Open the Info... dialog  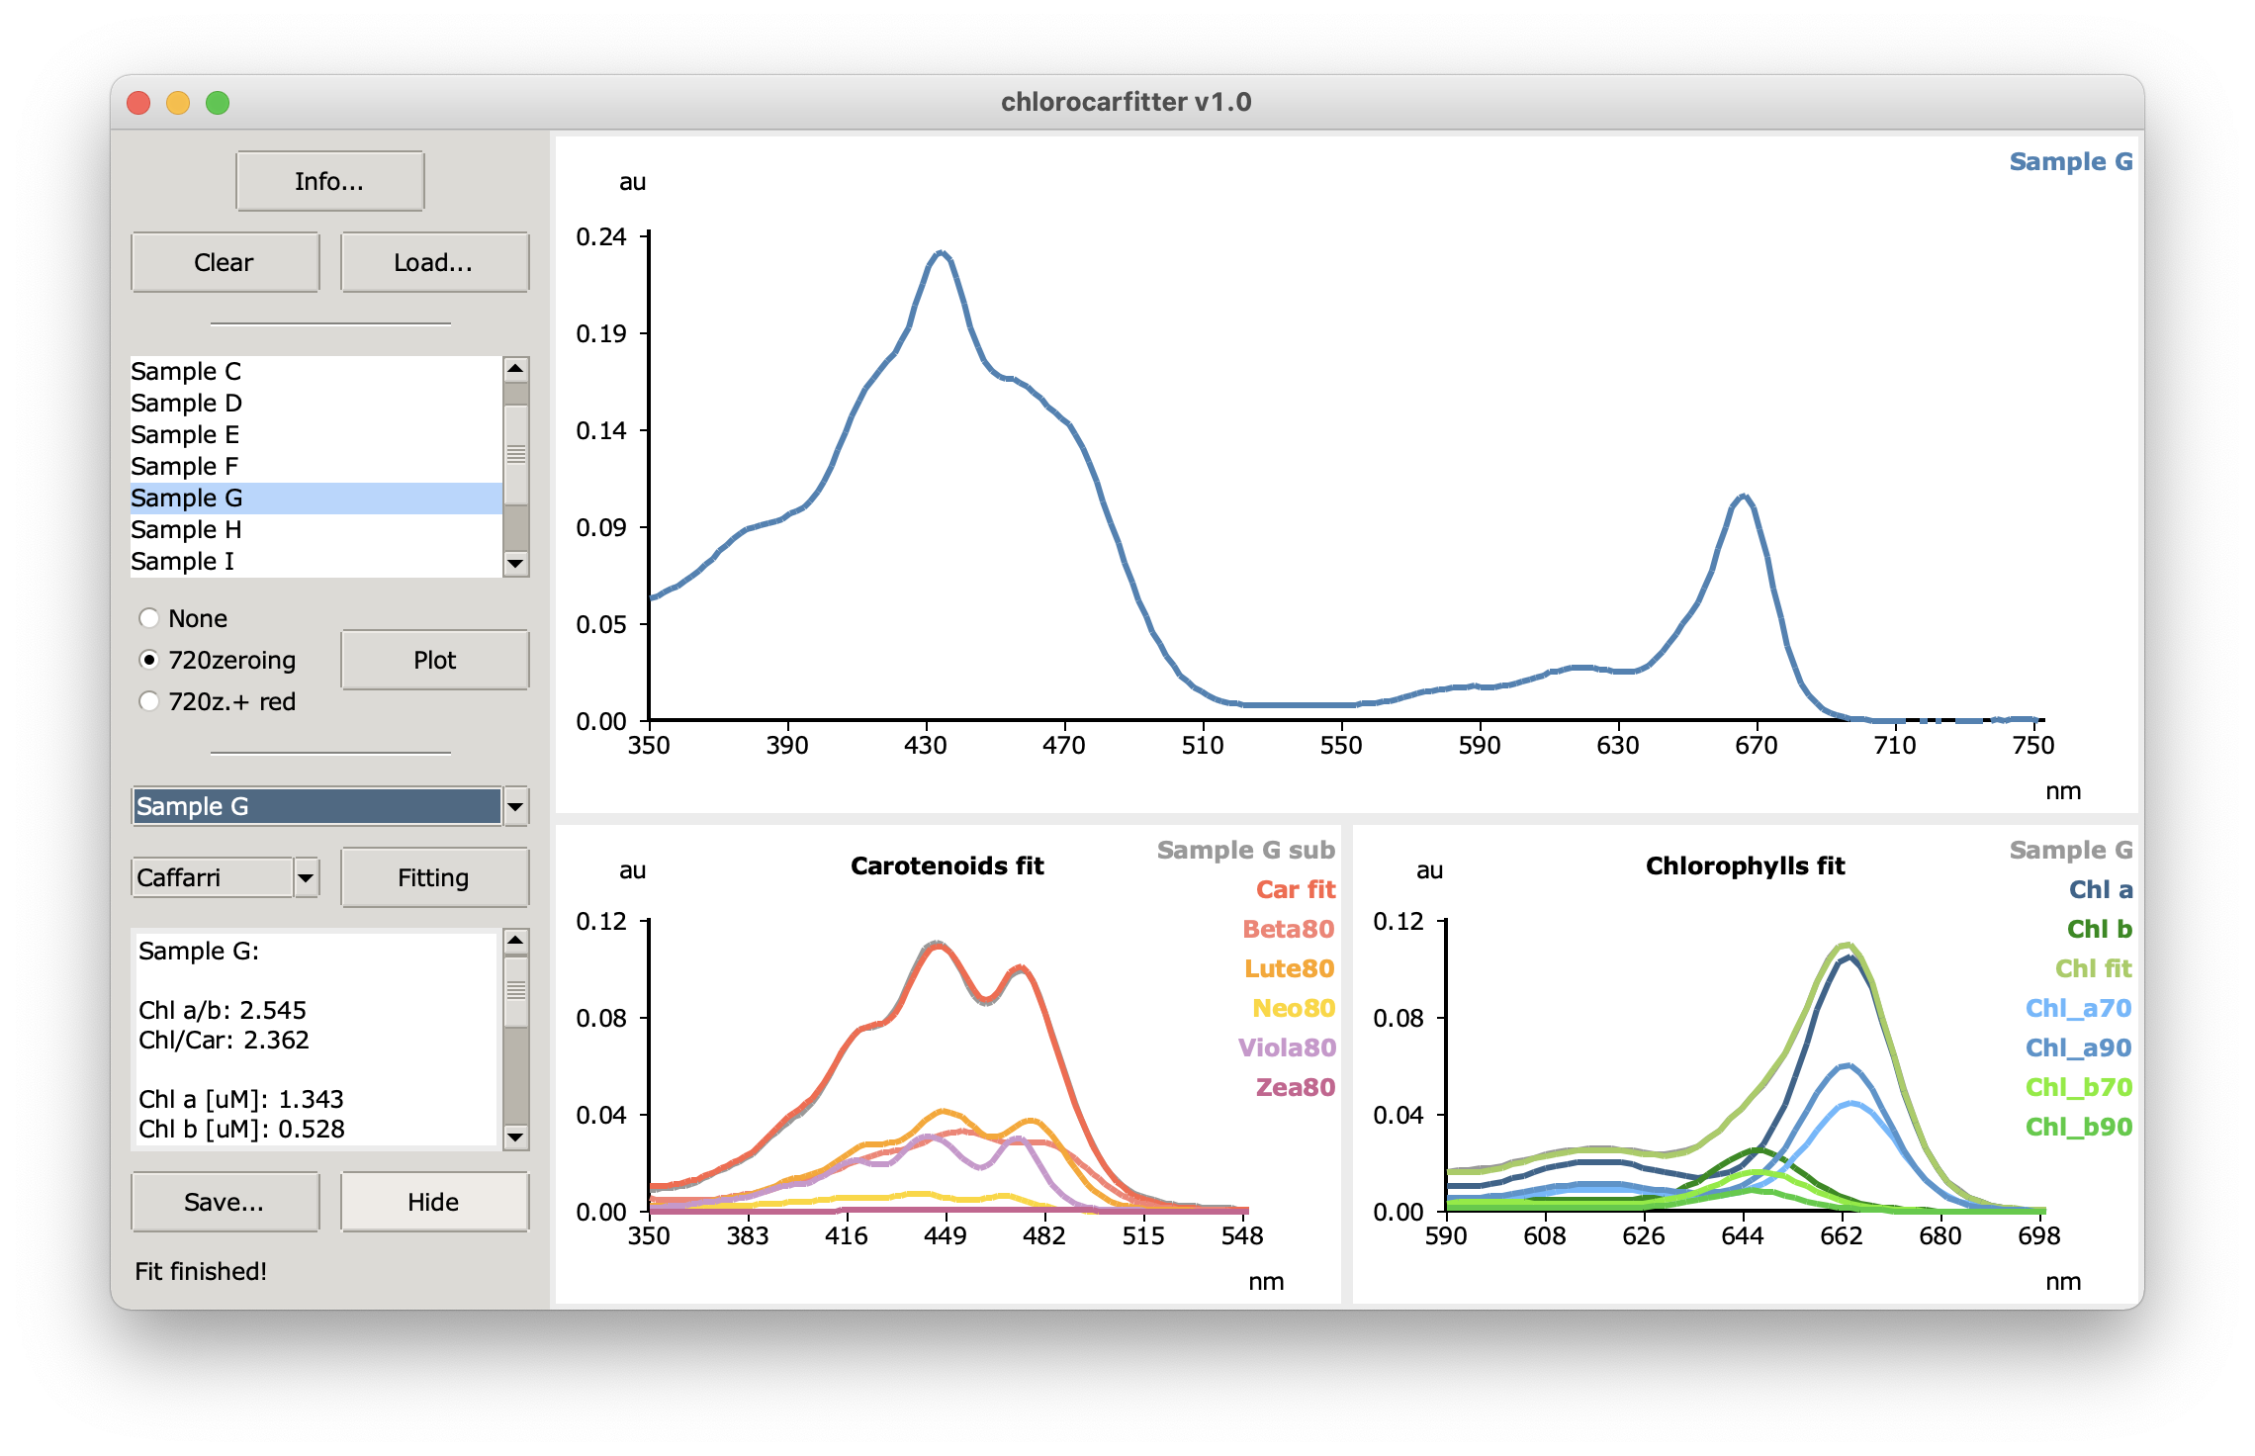(x=329, y=179)
